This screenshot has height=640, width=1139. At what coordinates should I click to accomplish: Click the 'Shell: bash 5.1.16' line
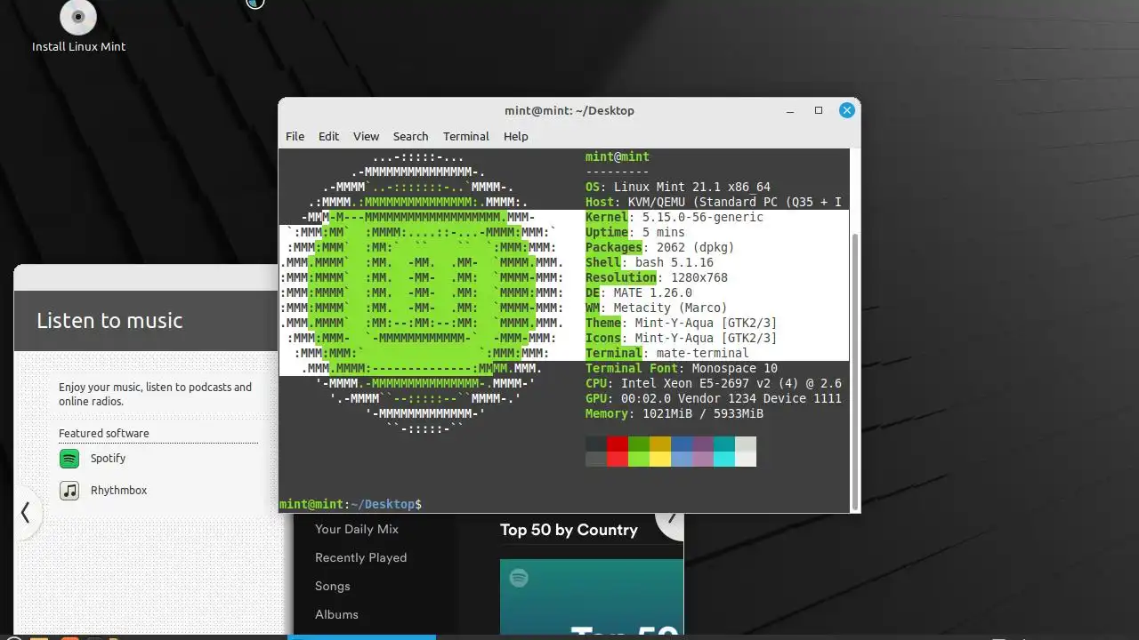click(650, 262)
